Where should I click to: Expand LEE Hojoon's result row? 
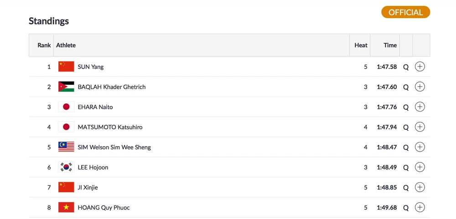tap(420, 167)
